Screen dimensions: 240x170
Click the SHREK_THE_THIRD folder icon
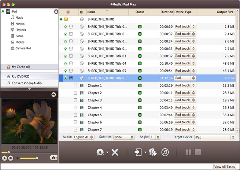[66, 19]
